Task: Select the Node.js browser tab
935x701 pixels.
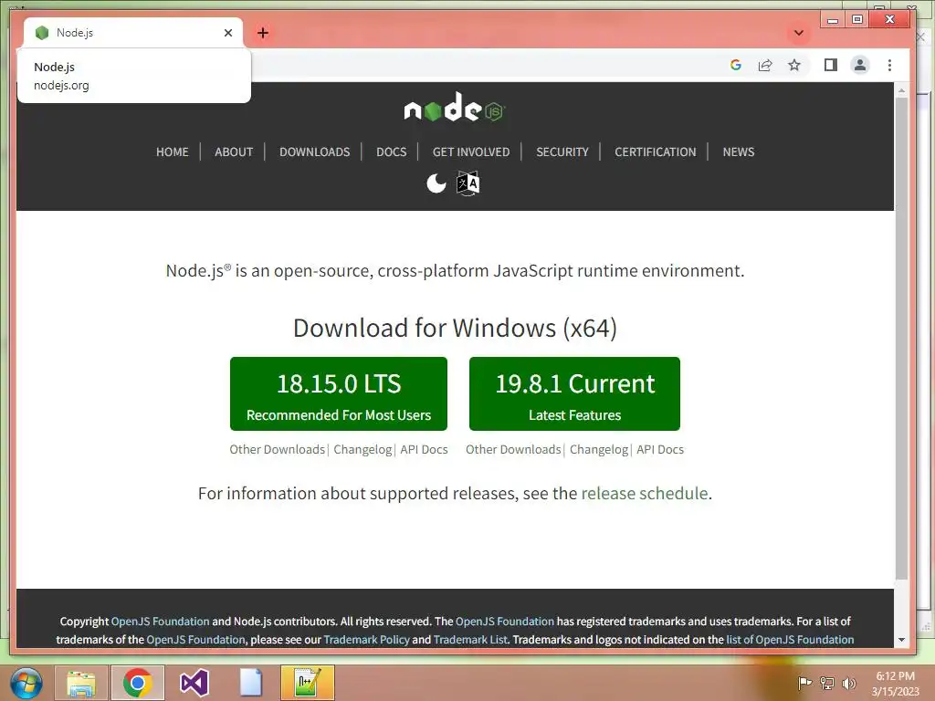Action: pos(133,33)
